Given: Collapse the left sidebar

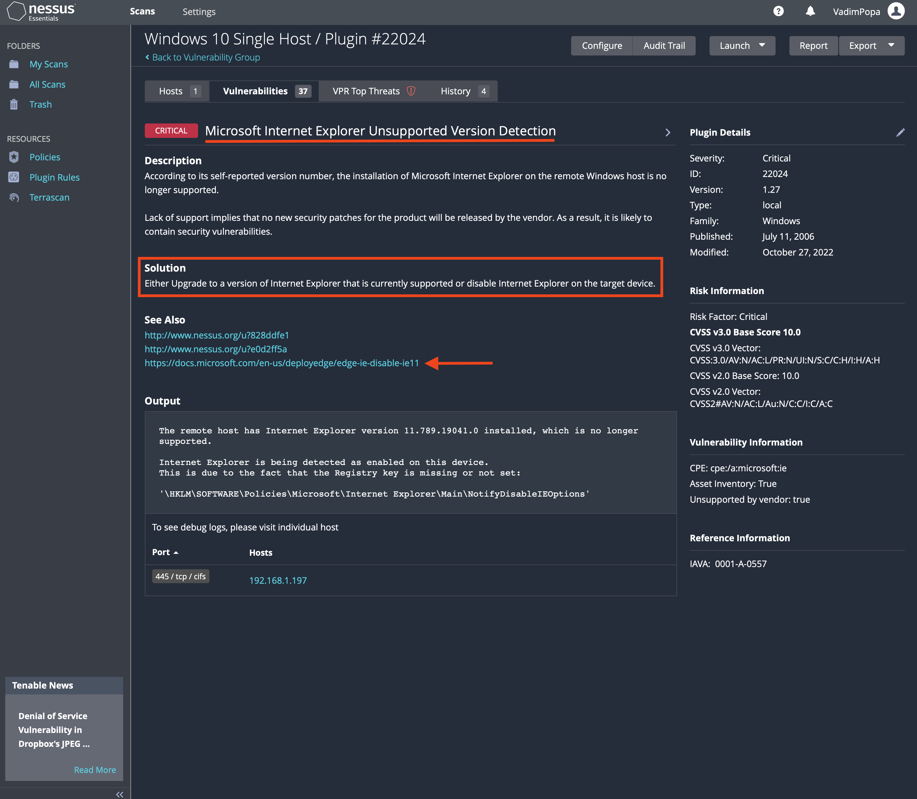Looking at the screenshot, I should [x=119, y=794].
